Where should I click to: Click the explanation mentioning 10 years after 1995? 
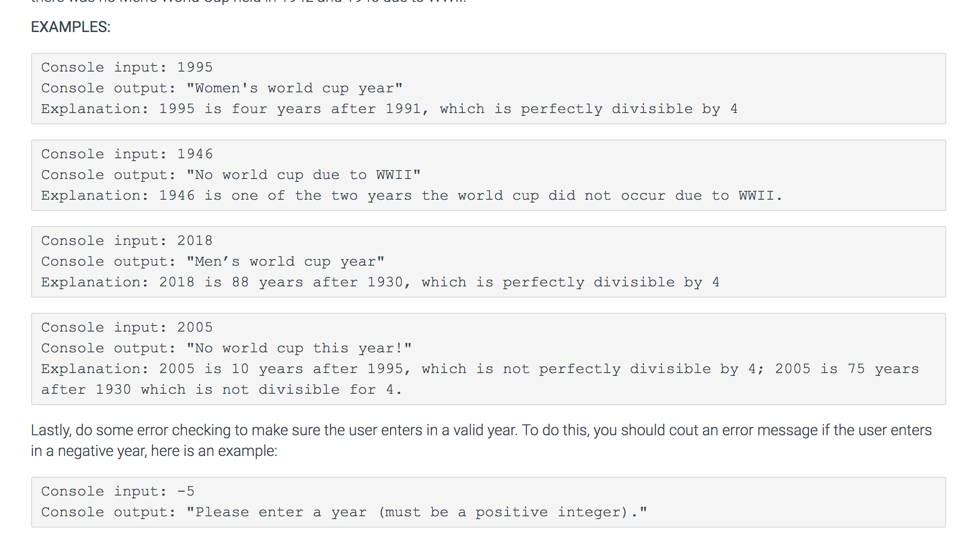[480, 369]
